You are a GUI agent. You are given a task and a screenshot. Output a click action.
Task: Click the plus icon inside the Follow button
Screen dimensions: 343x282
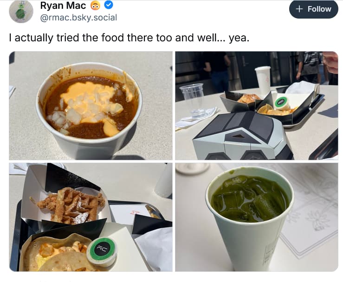click(299, 9)
